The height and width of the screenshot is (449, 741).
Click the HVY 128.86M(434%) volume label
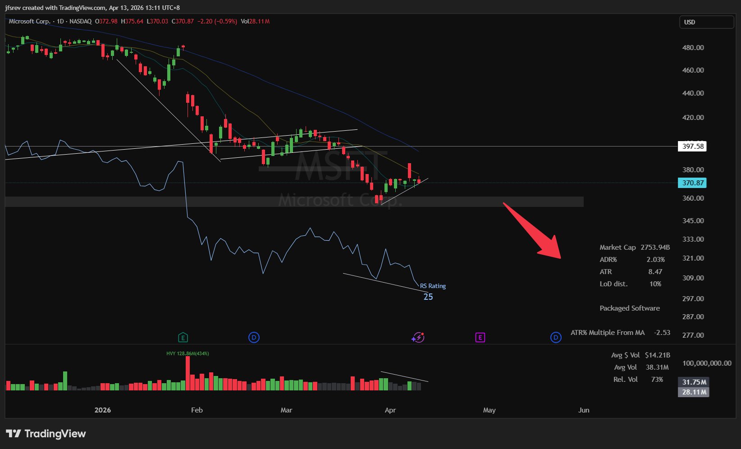188,353
